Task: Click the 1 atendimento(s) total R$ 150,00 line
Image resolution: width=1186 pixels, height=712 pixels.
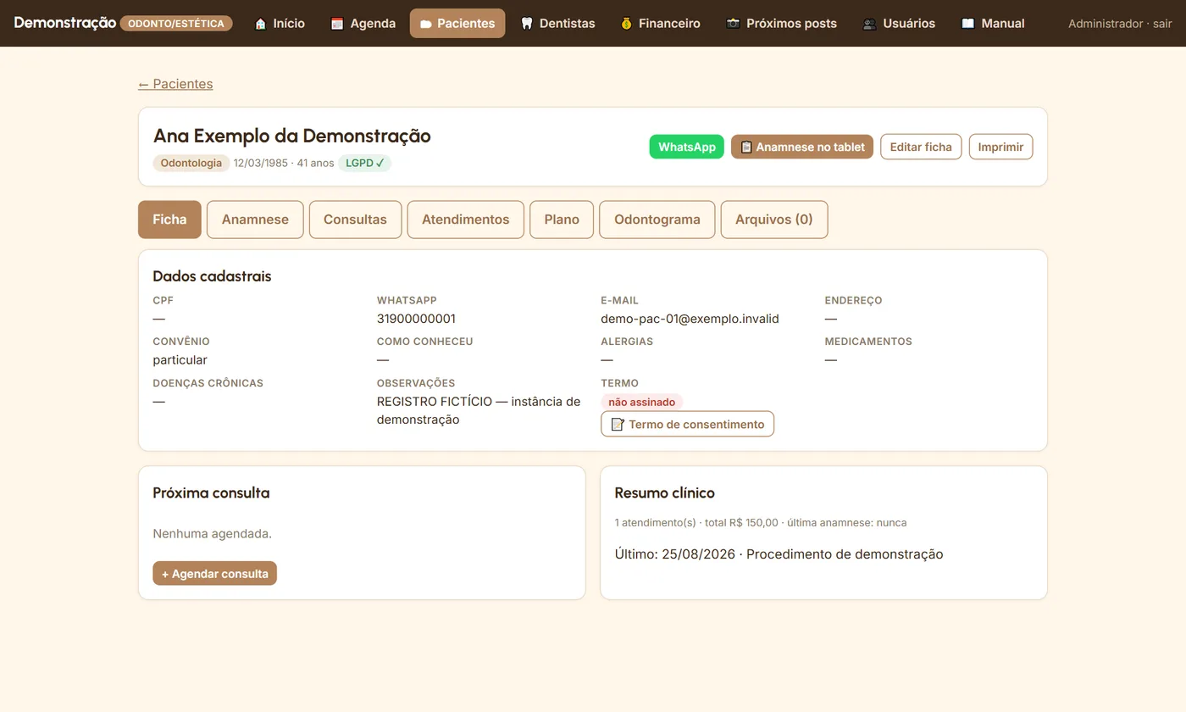Action: coord(761,523)
